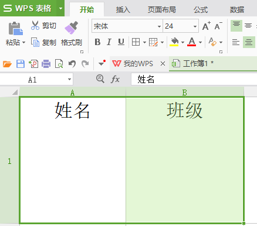Toggle underline formatting

121,42
